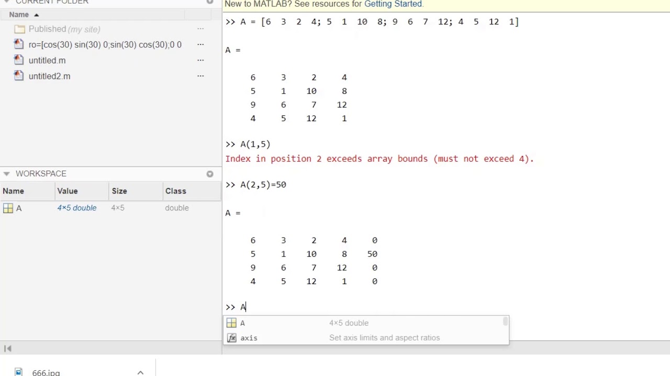The height and width of the screenshot is (376, 670).
Task: Select the Published (my site) folder
Action: pos(64,29)
